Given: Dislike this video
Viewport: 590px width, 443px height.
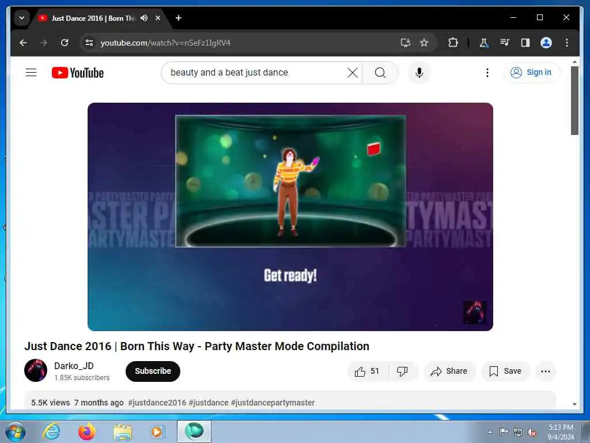Looking at the screenshot, I should tap(402, 371).
